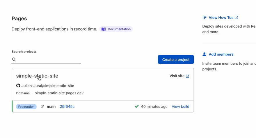Focus the Search projects input field

pos(46,59)
